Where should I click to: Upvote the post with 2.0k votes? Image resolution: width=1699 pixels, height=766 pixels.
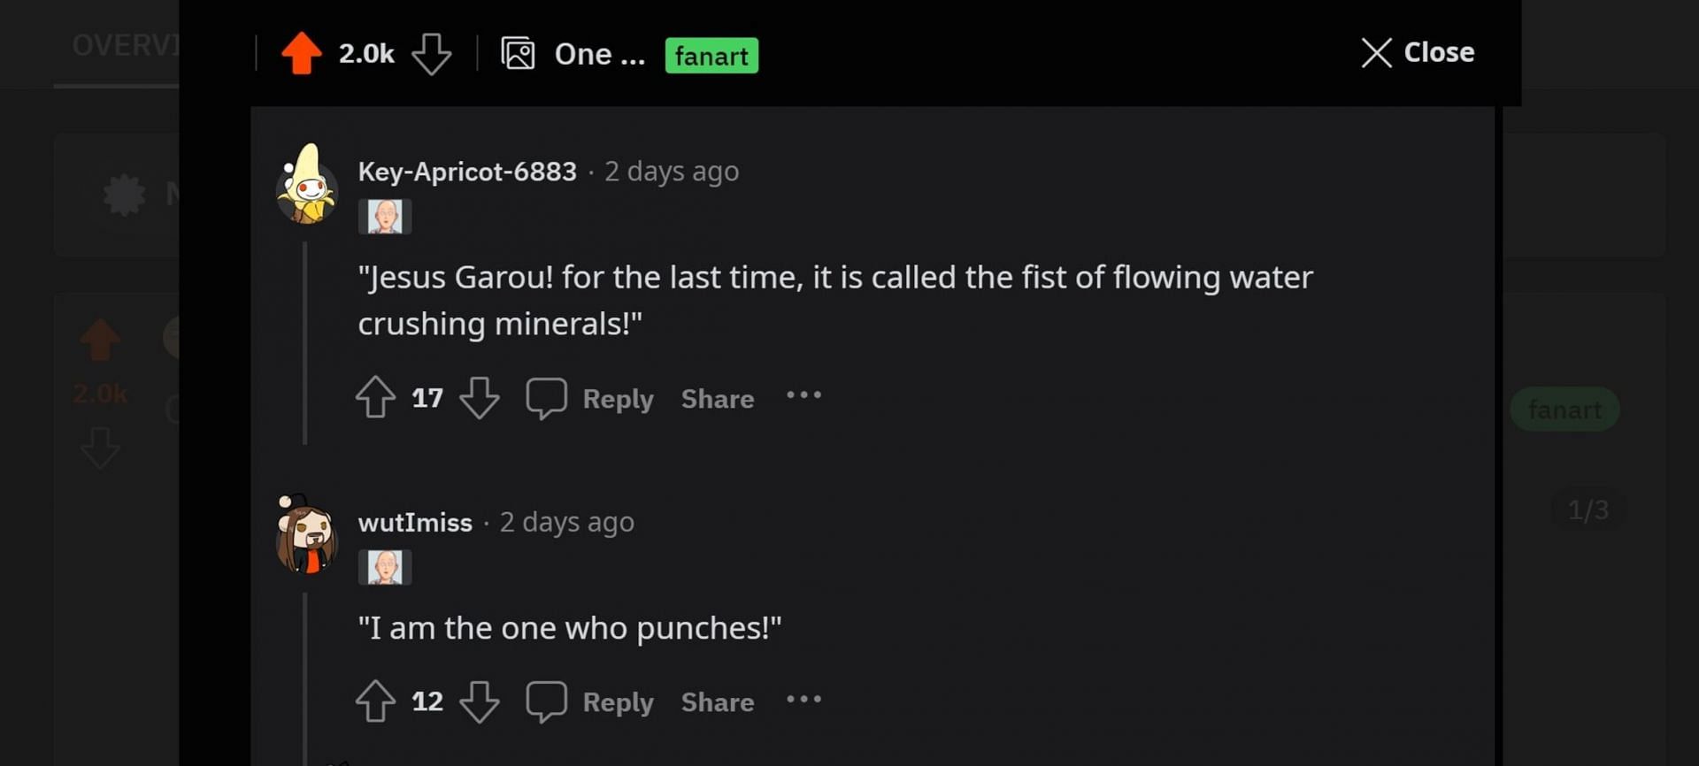coord(301,53)
